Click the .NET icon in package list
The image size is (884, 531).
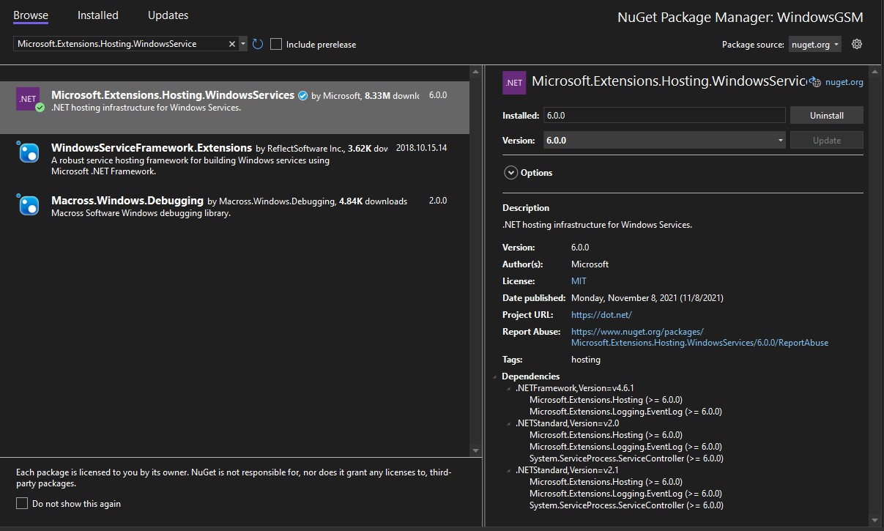coord(28,99)
